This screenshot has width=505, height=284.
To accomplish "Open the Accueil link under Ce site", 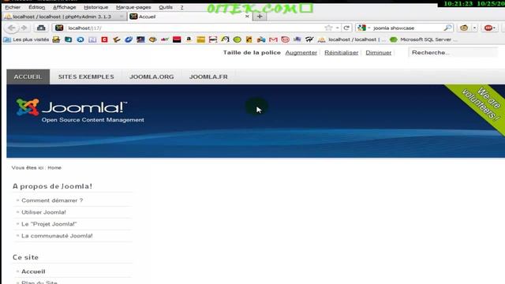I will click(x=33, y=271).
